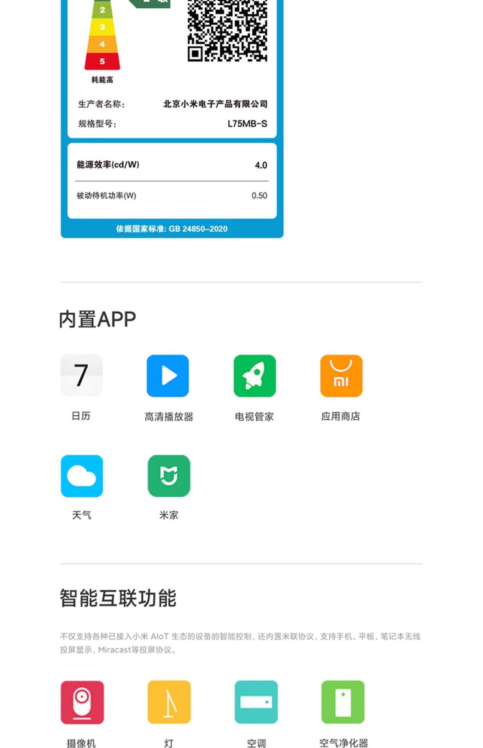Click the model number L75MB-S

(247, 124)
